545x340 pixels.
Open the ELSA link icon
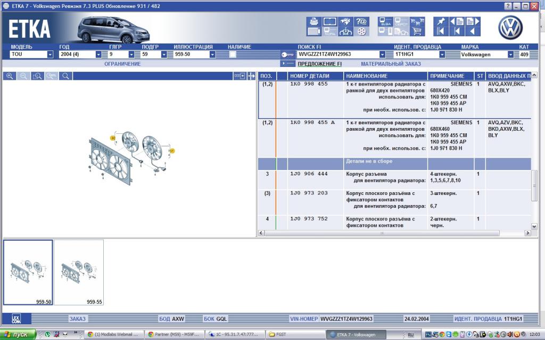tap(385, 21)
